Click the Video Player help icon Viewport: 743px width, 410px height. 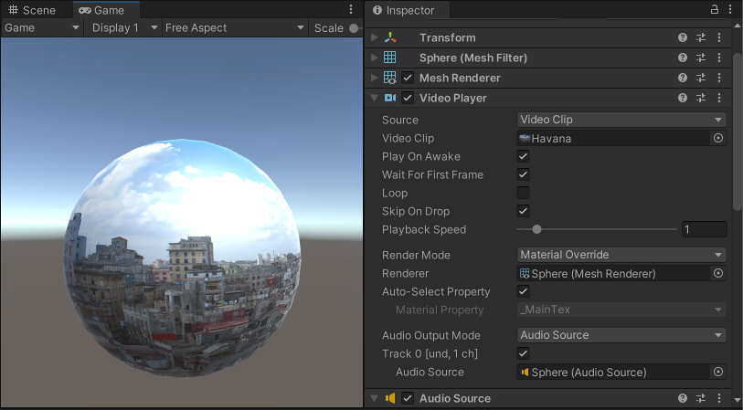click(x=683, y=98)
